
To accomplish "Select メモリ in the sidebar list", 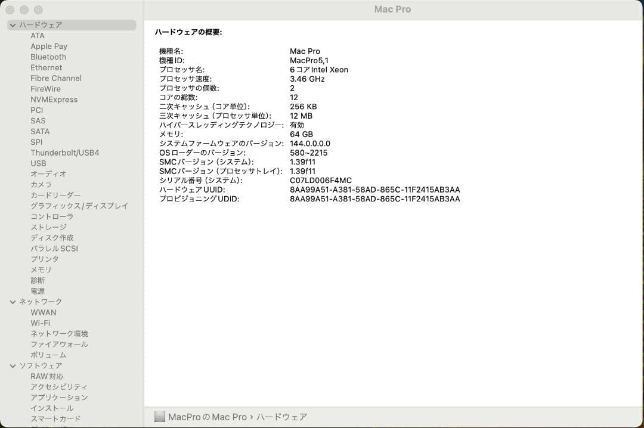I will (41, 270).
